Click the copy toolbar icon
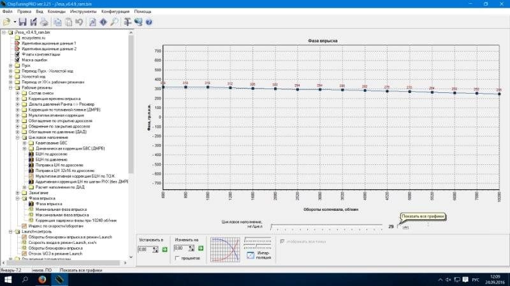Viewport: 510px width, 286px height. click(x=57, y=22)
